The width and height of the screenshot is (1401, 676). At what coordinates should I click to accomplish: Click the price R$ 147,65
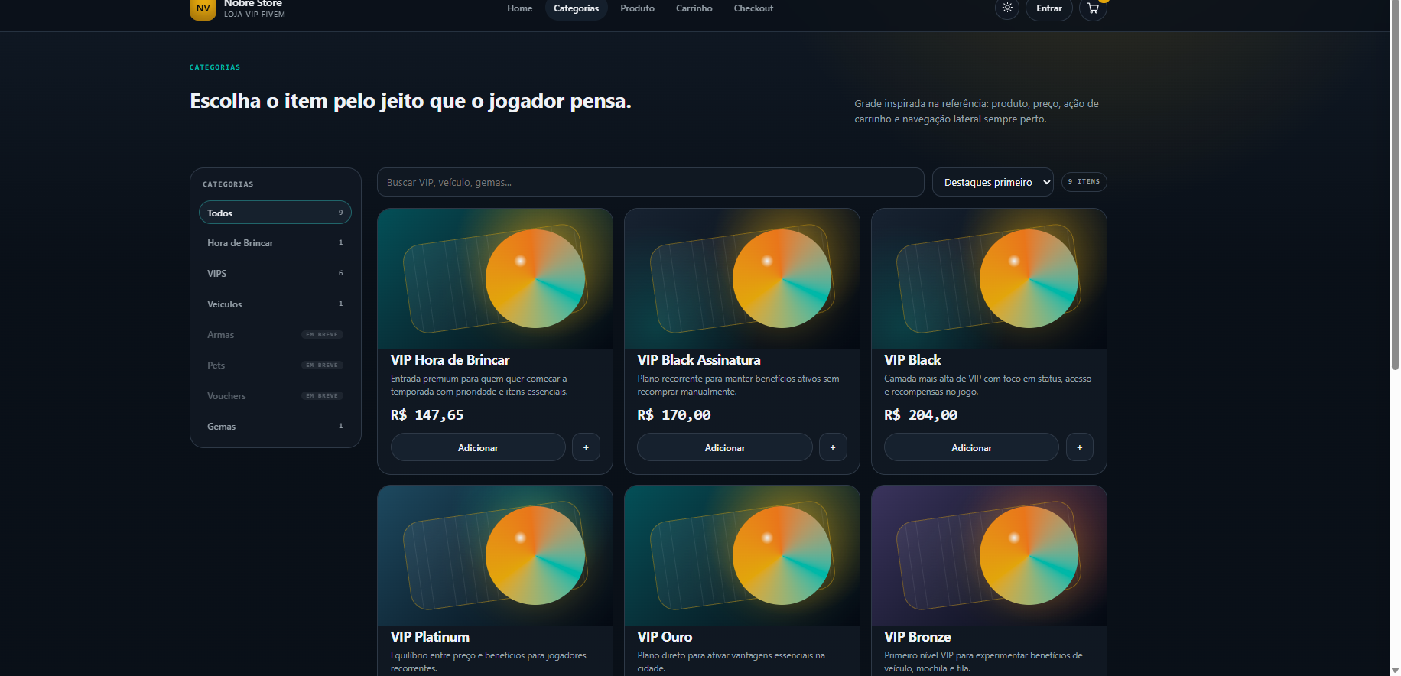point(427,415)
